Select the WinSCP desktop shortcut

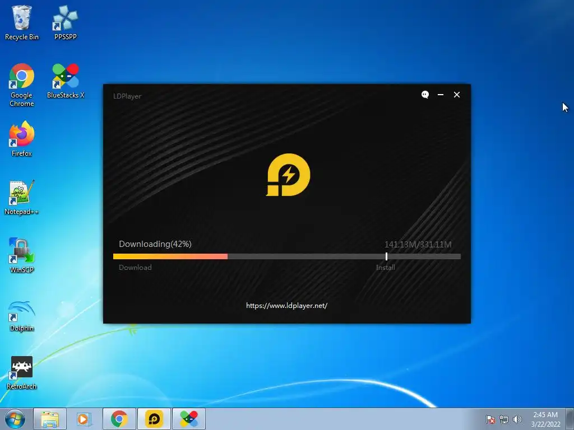pos(22,255)
